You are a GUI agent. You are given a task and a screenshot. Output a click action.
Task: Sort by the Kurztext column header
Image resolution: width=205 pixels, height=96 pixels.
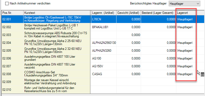[57, 13]
